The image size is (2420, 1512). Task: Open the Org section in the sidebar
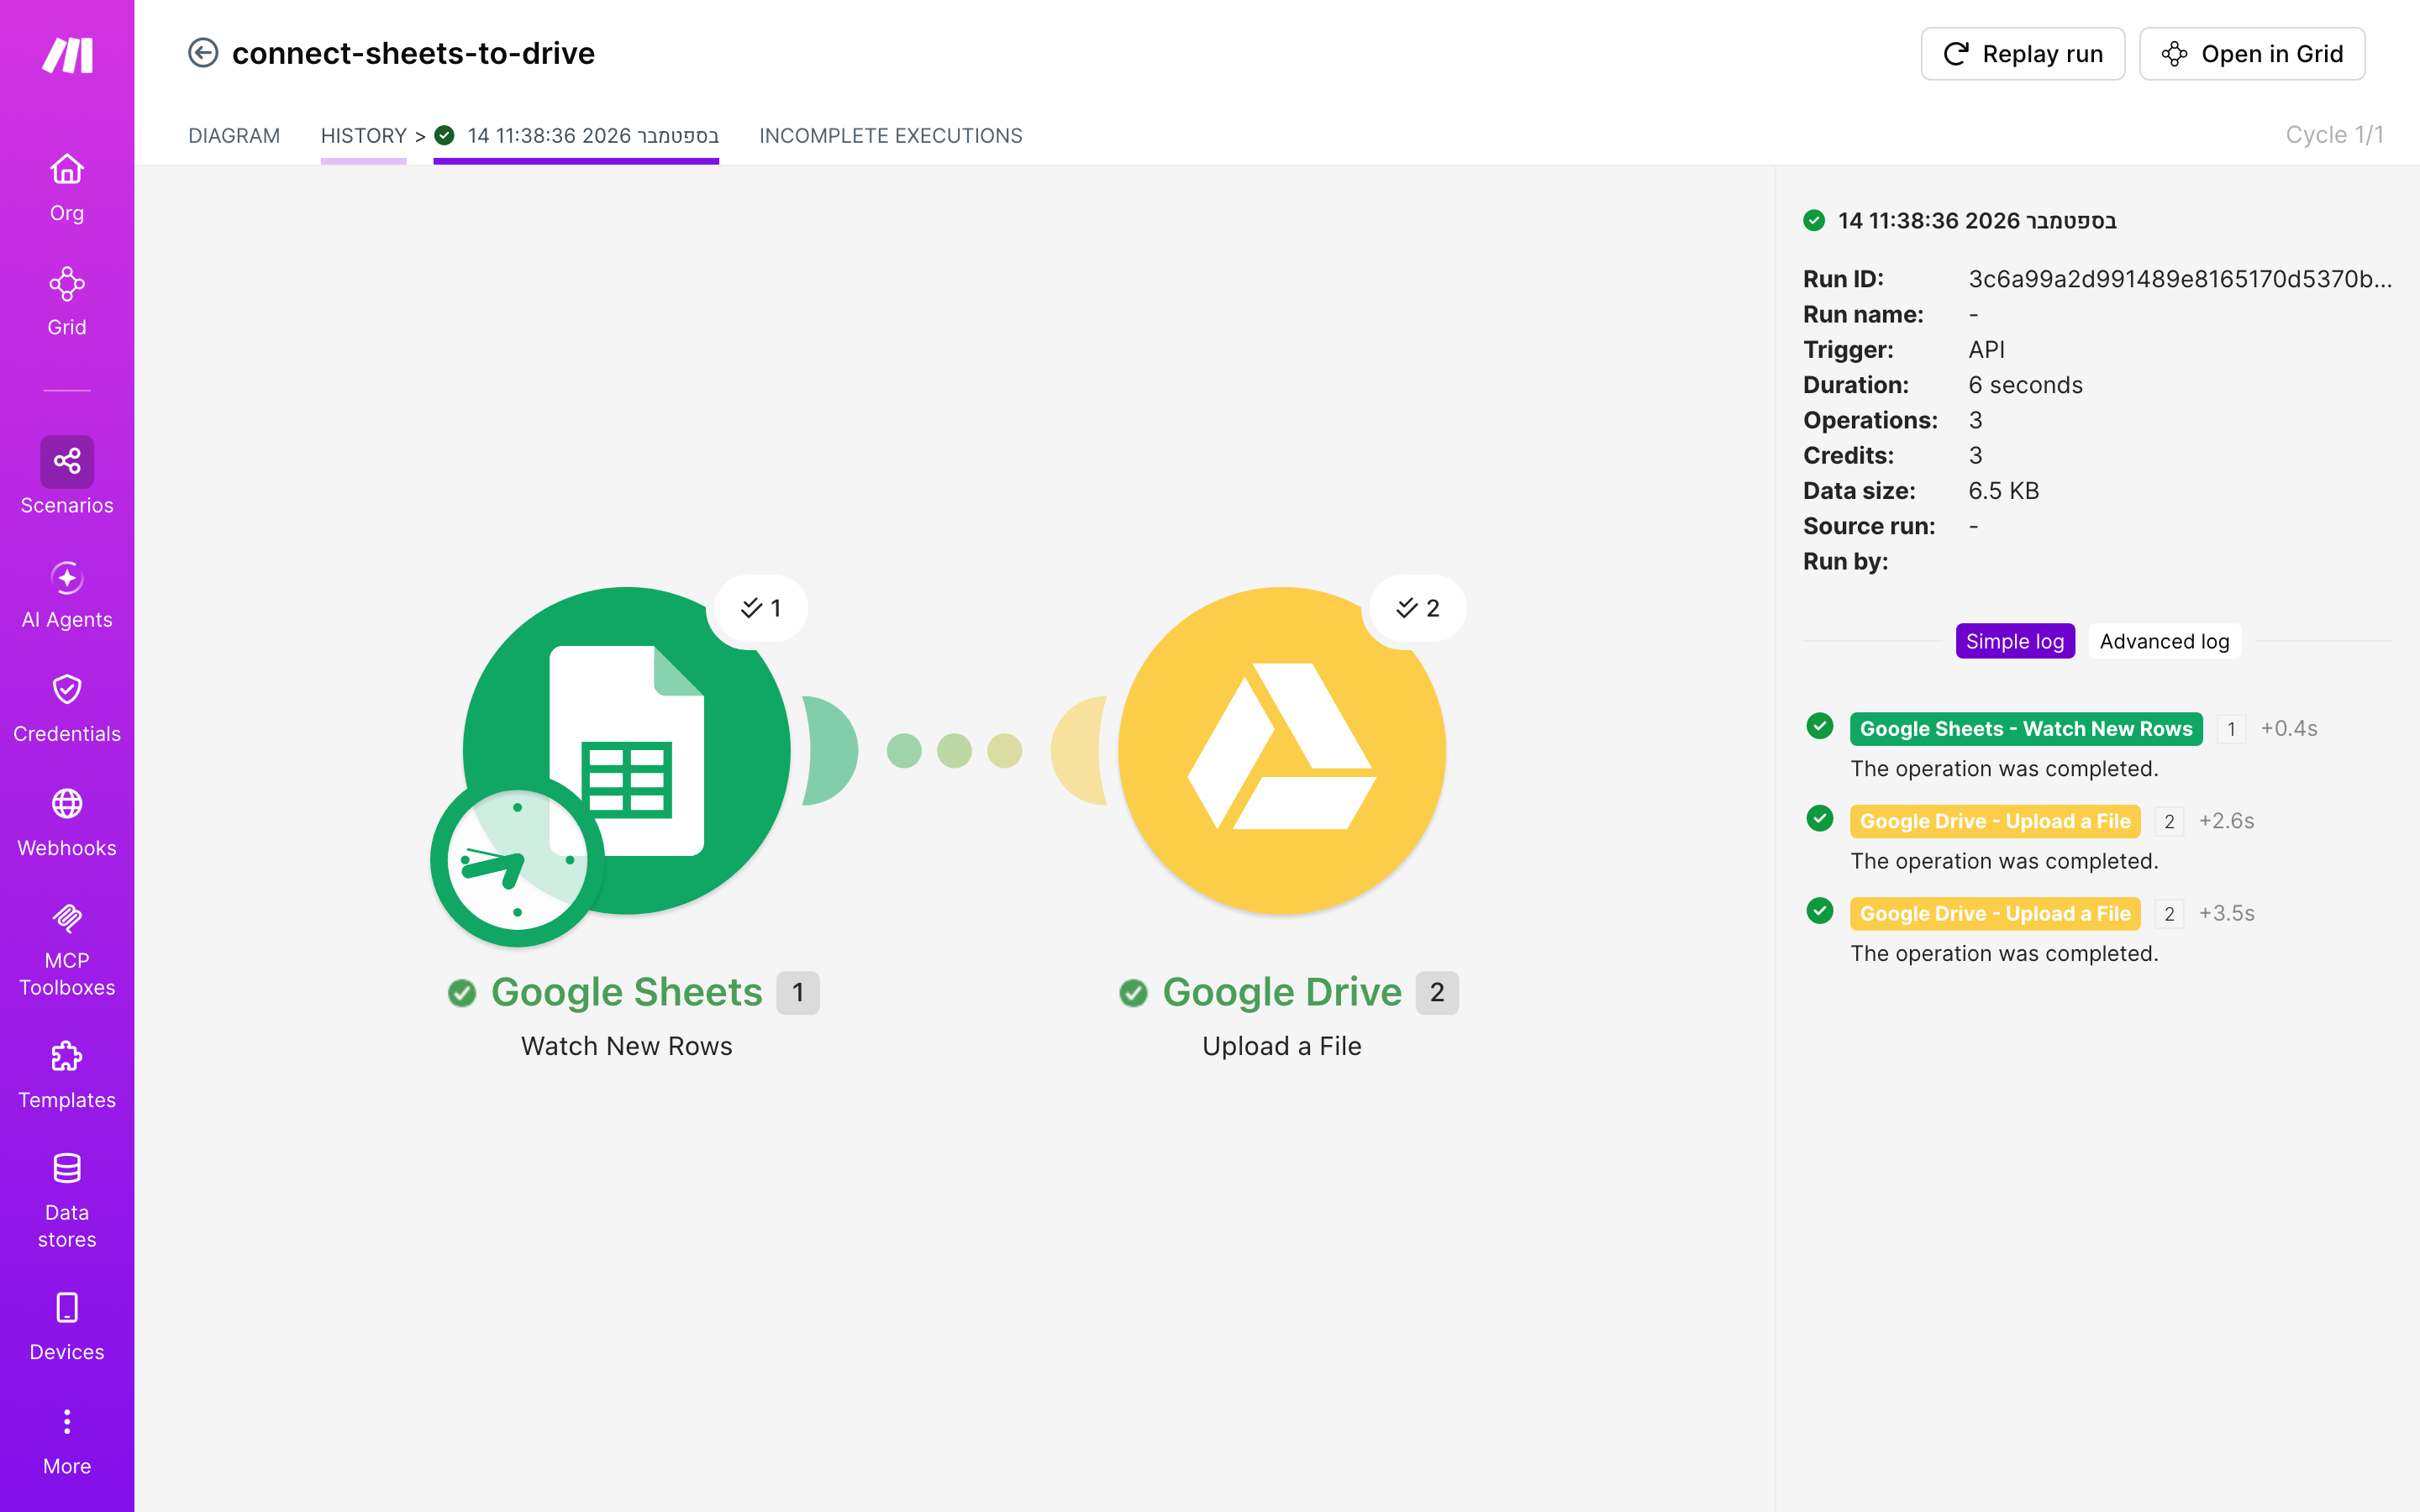tap(67, 188)
